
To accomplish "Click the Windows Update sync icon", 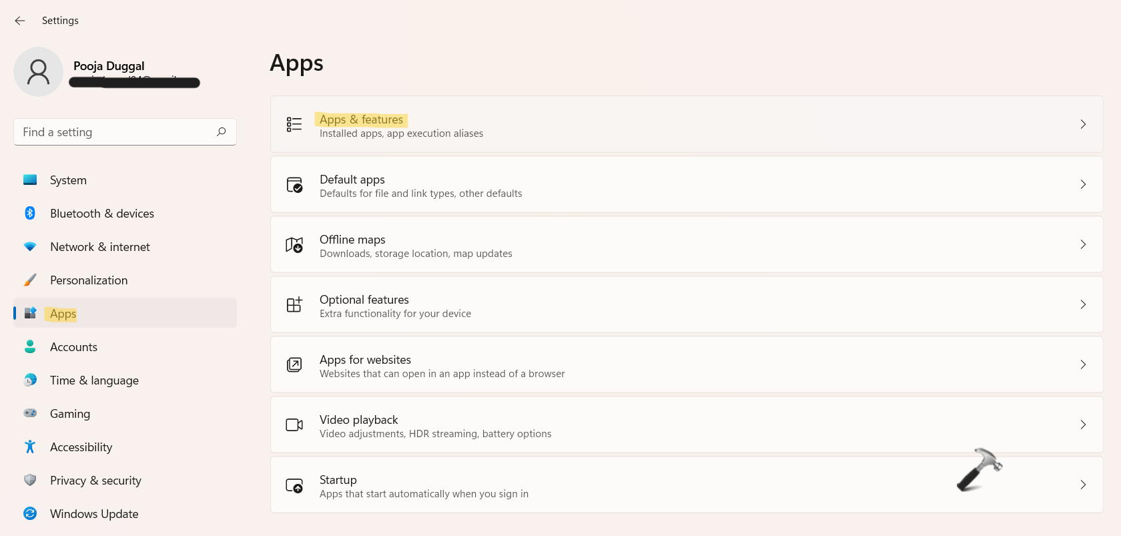I will (x=30, y=513).
